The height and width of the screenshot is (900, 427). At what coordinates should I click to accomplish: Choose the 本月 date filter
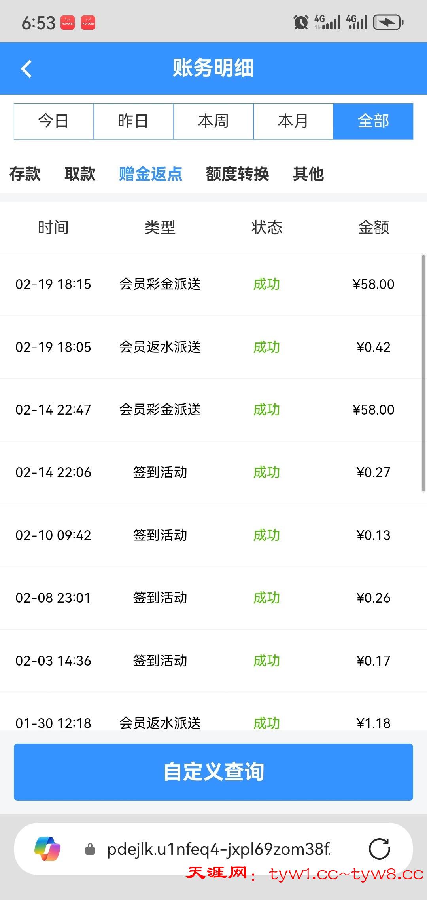pos(293,121)
